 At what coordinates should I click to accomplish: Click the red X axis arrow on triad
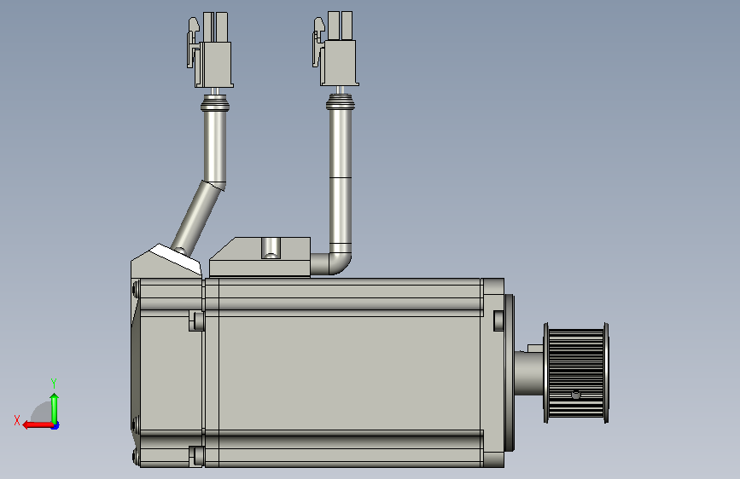coord(37,425)
